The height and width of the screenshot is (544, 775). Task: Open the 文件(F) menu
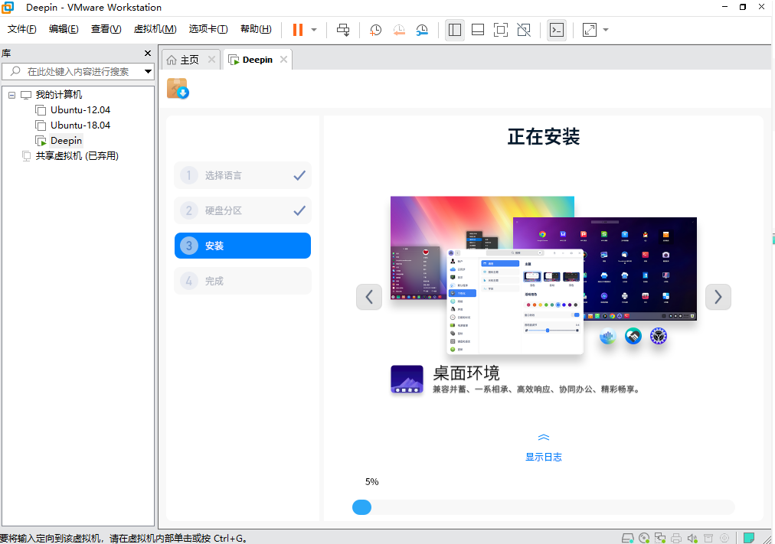pos(21,29)
